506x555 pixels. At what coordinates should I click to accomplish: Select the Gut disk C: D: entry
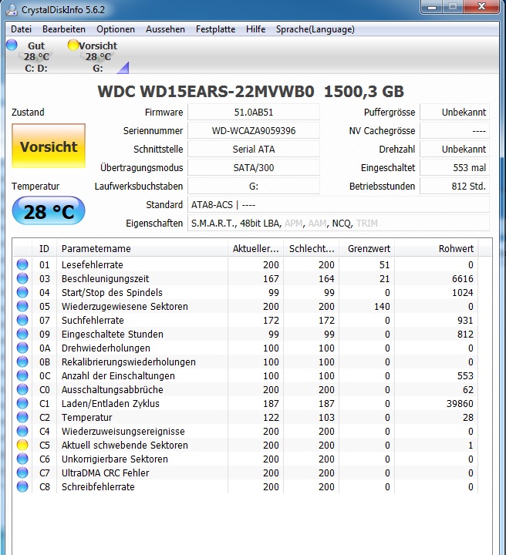coord(36,56)
